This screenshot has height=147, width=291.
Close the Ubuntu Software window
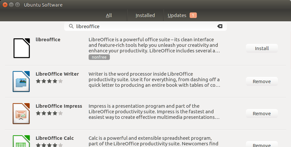[x=5, y=5]
